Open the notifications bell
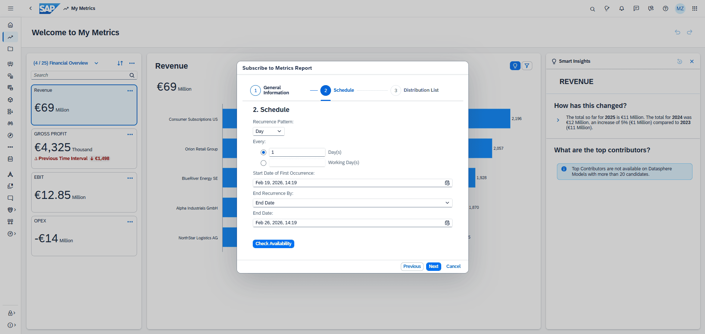 (x=622, y=8)
